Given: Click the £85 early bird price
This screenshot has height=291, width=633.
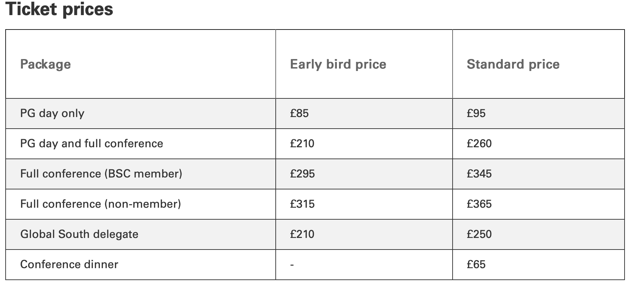Looking at the screenshot, I should tap(299, 114).
